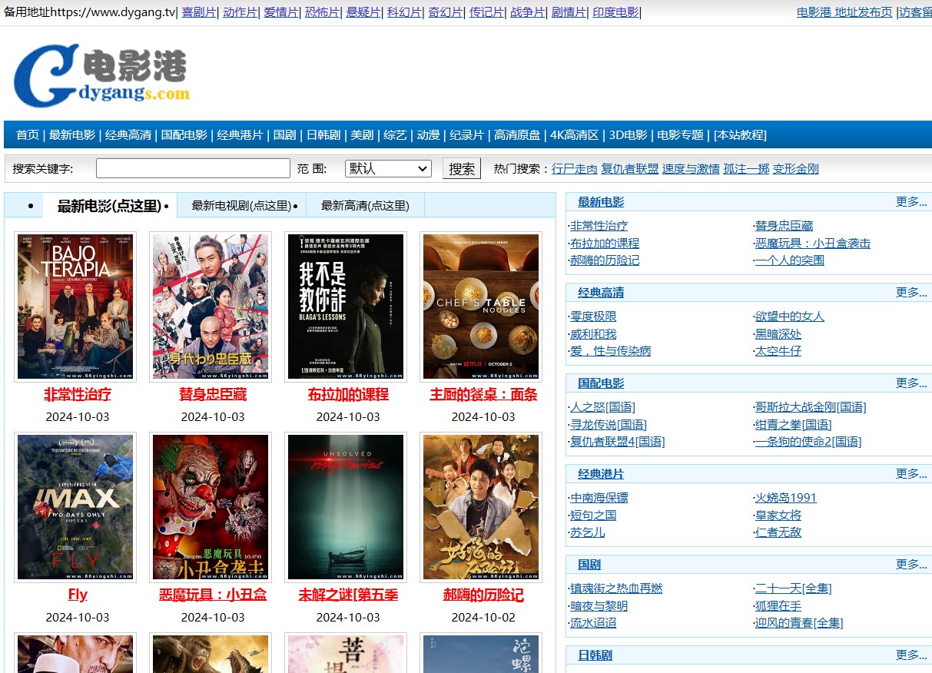Open the 电影港 地址发布页 link
The height and width of the screenshot is (673, 932).
coord(844,12)
